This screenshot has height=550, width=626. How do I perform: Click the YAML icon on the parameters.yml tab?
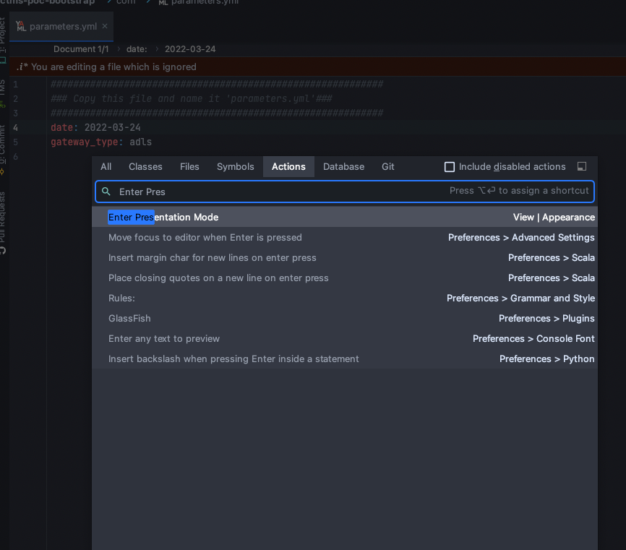(20, 25)
